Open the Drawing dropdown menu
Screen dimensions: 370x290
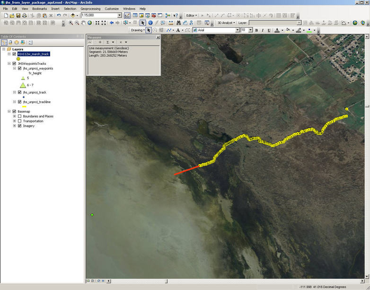(138, 30)
